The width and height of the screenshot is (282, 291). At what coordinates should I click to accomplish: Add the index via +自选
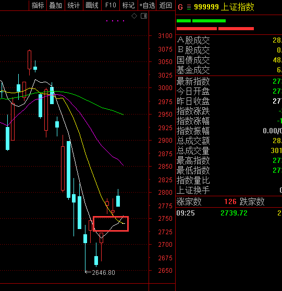[x=147, y=5]
